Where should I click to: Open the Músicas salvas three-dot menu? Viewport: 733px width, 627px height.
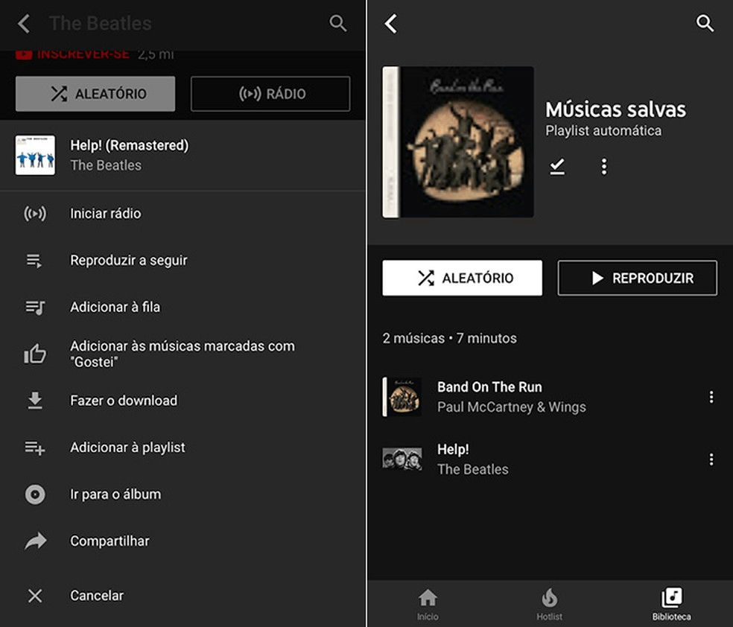(x=603, y=166)
